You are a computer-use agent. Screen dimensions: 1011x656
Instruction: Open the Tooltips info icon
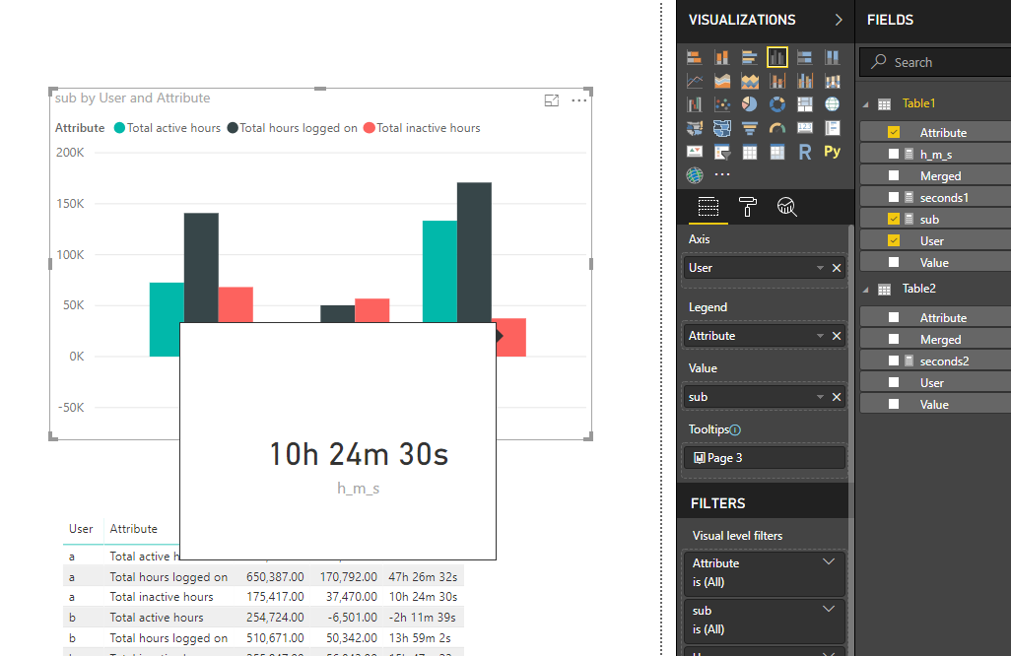(x=735, y=429)
